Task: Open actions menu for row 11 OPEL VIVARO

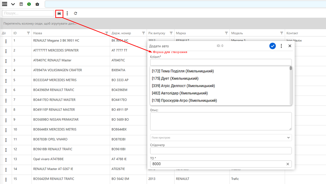Action: coord(6,140)
